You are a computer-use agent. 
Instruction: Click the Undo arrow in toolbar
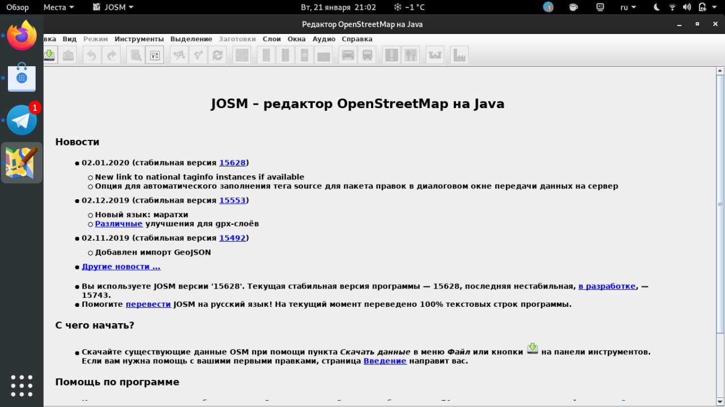tap(92, 55)
